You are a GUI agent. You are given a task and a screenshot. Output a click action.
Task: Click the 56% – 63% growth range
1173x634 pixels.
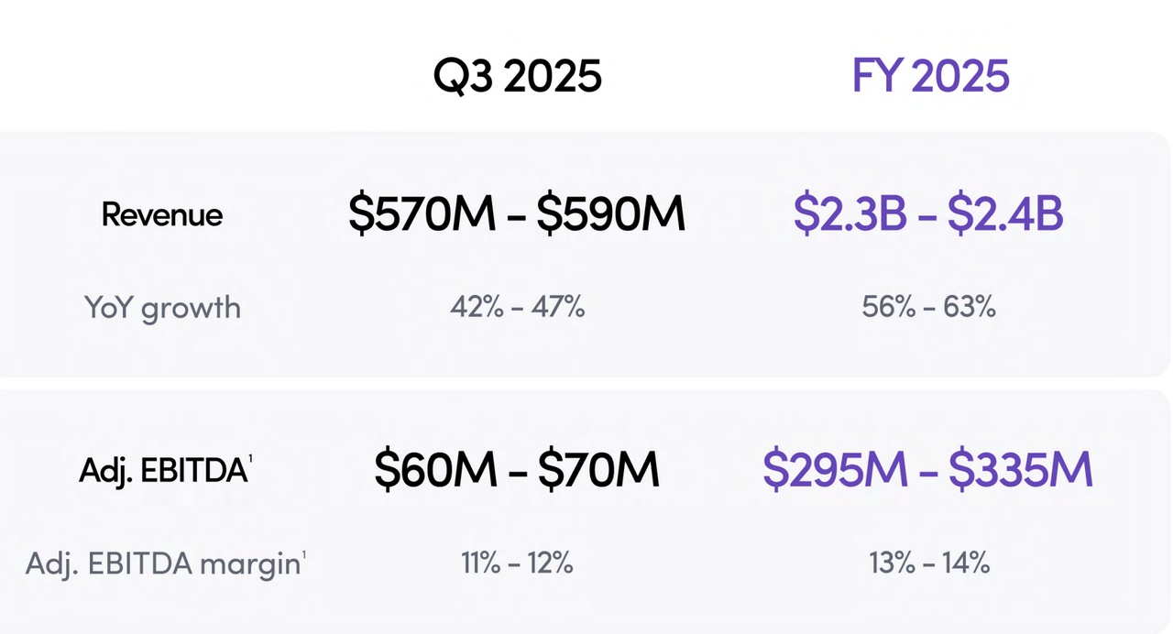point(928,307)
